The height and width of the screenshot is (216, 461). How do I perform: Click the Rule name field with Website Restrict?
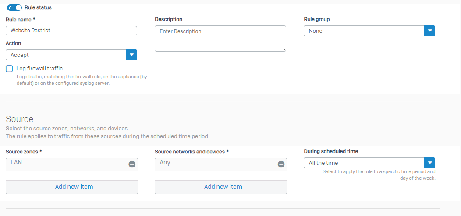click(x=71, y=31)
